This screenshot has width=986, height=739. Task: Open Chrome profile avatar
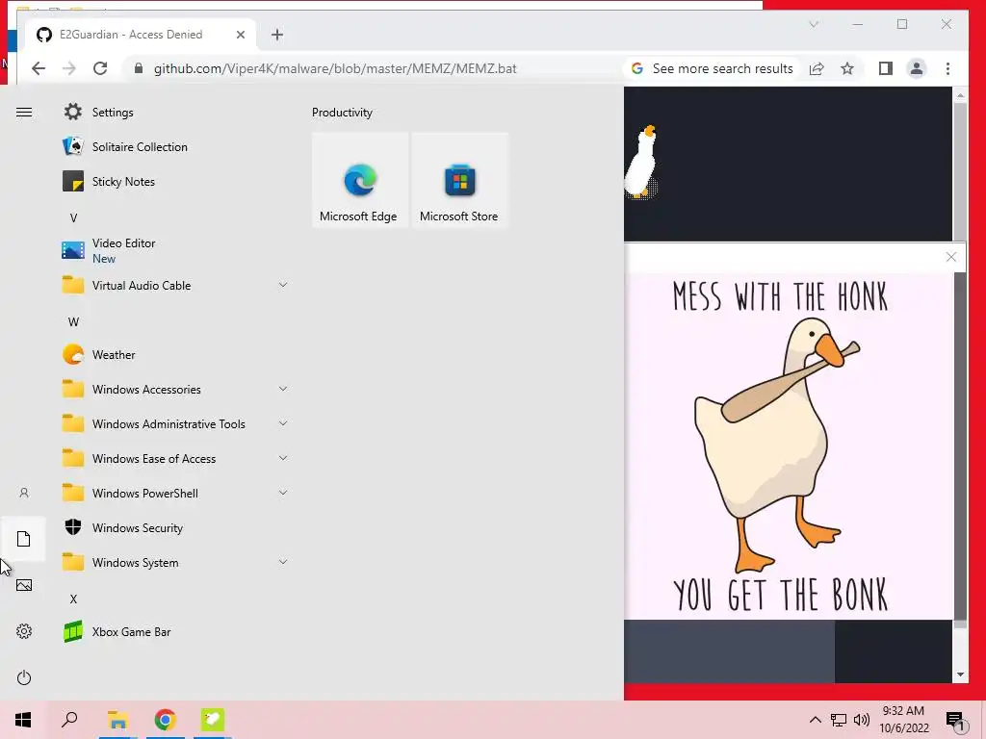click(917, 68)
